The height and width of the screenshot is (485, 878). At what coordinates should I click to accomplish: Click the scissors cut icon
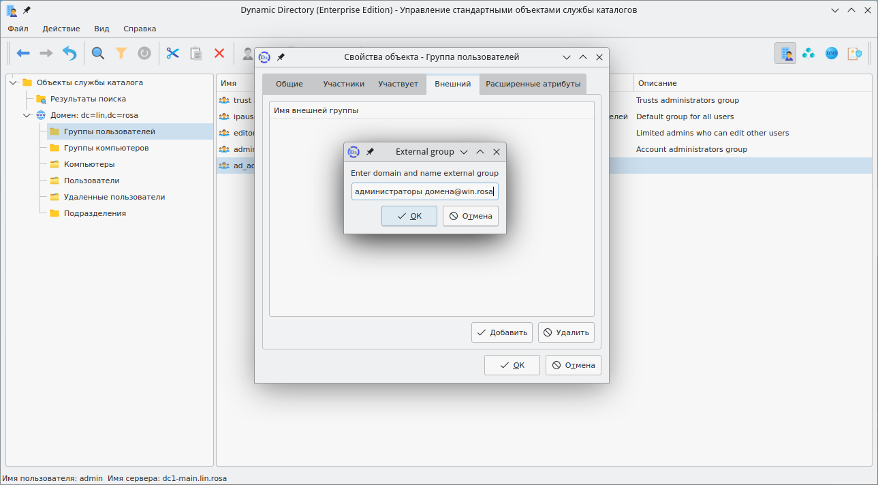173,53
